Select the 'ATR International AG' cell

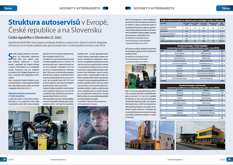tap(206, 78)
